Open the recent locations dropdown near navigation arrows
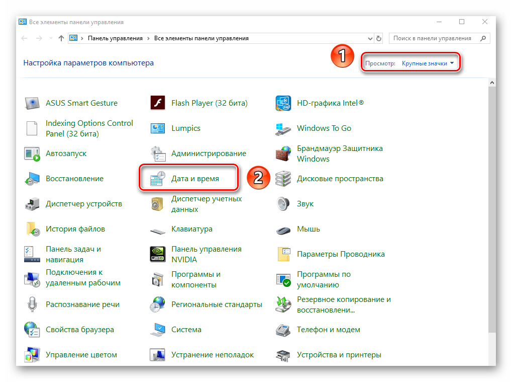Viewport: 512px width, 382px height. 51,38
